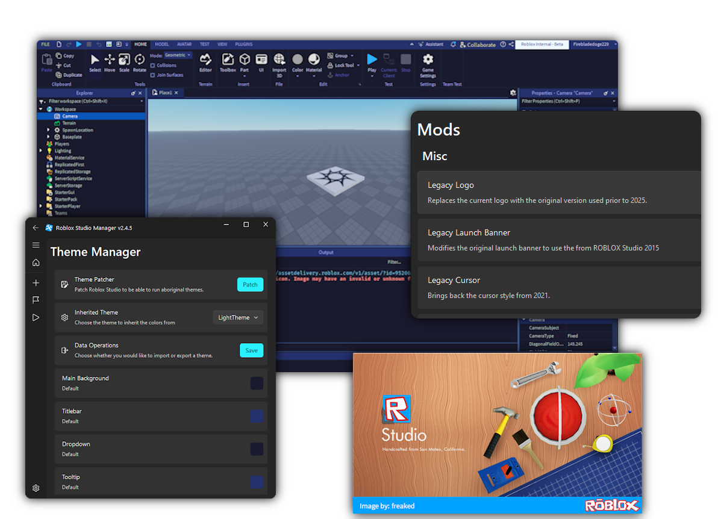This screenshot has height=519, width=721.
Task: Go to Home in Studio Manager sidebar
Action: (x=36, y=263)
